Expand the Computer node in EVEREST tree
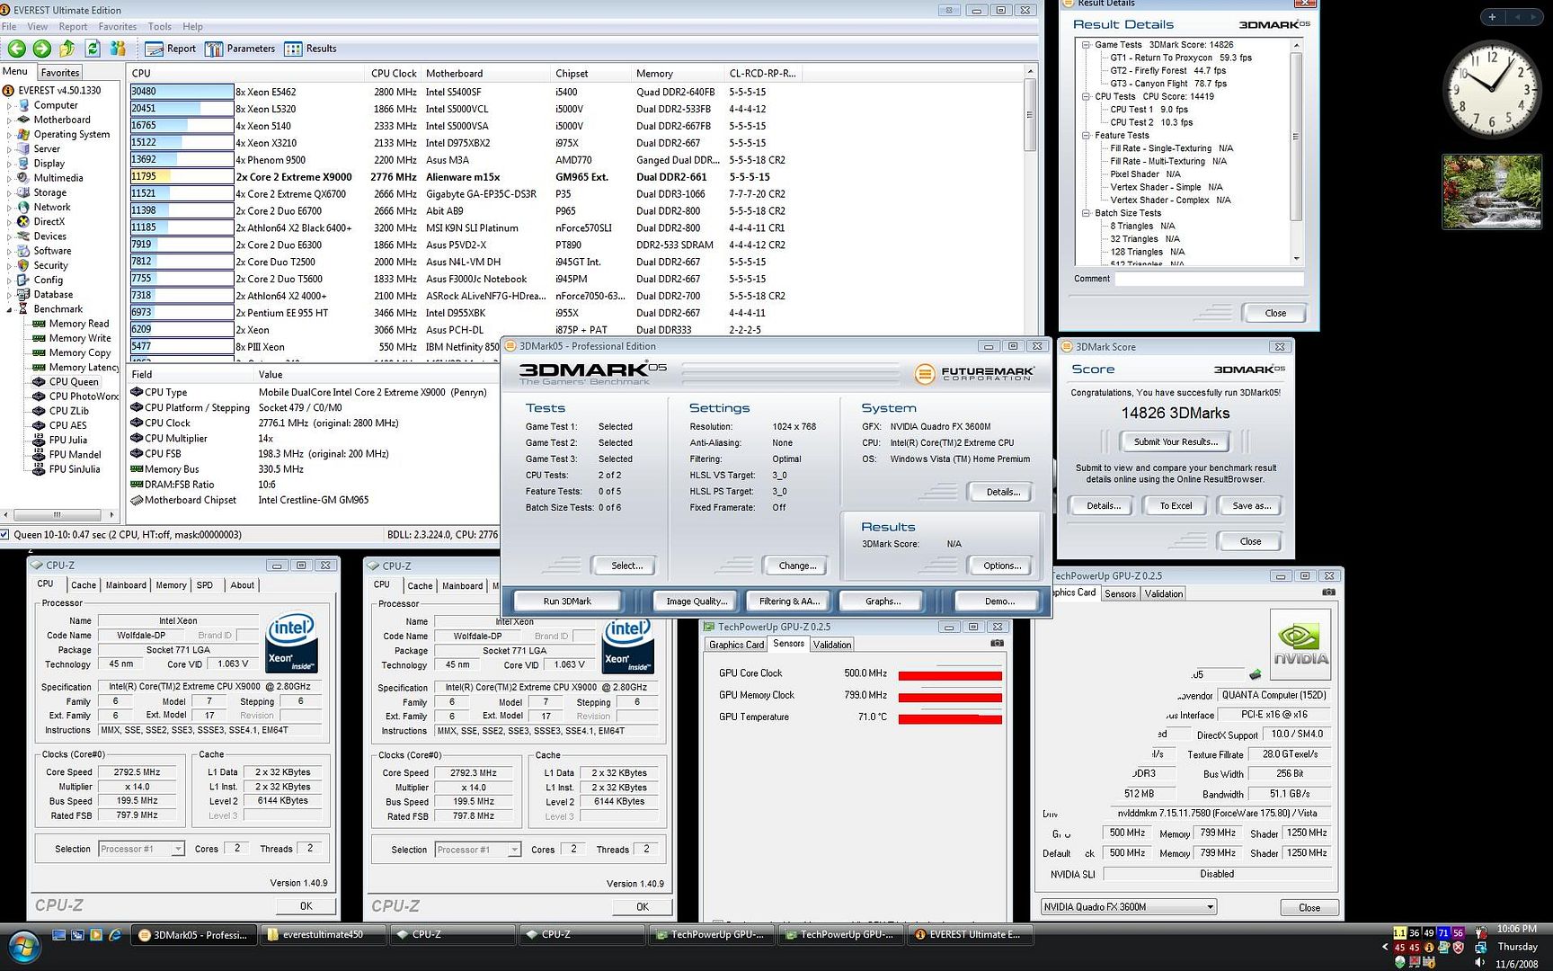Image resolution: width=1553 pixels, height=971 pixels. 10,105
